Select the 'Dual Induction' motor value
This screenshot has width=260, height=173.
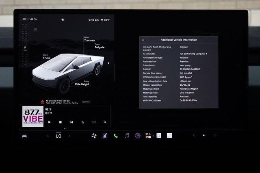187,93
